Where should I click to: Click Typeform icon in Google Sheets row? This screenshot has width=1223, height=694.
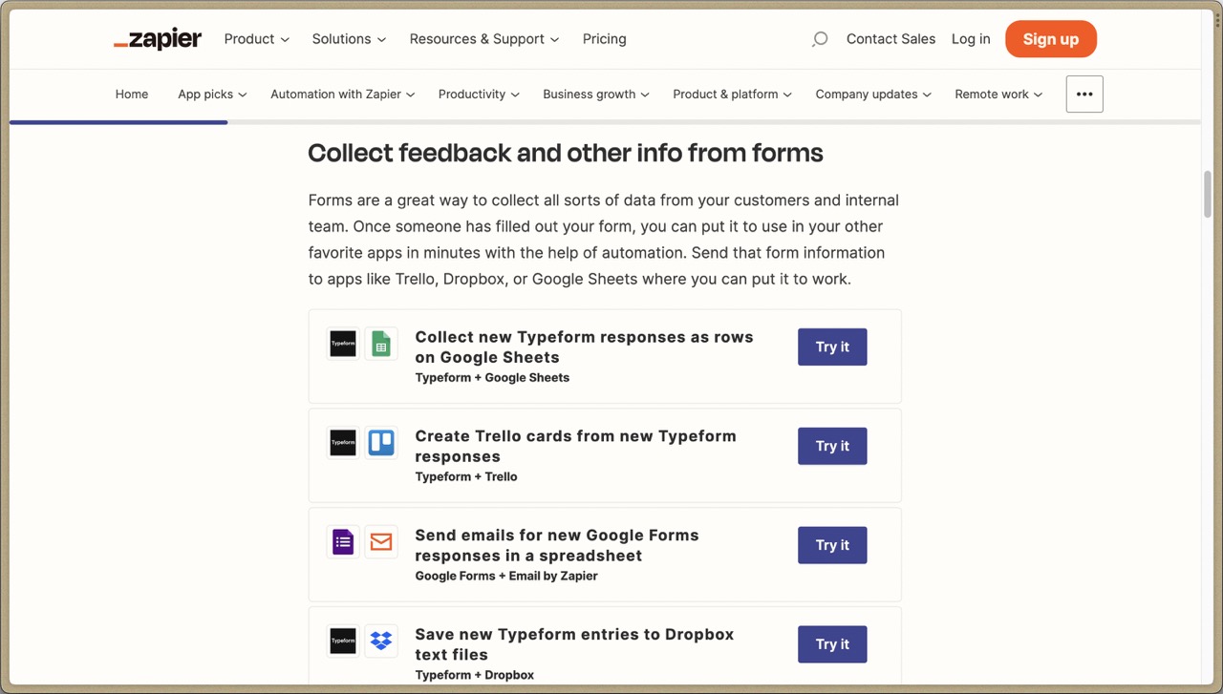tap(343, 344)
